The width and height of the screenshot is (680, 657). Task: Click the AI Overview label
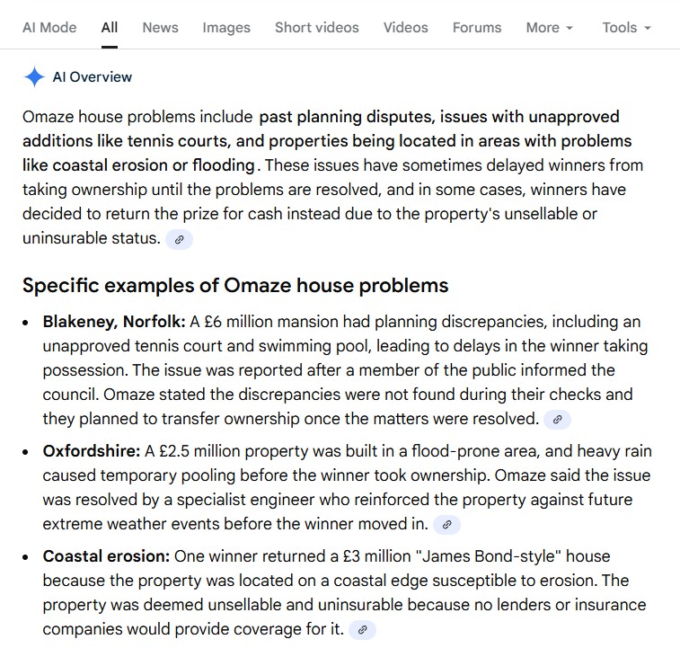pos(93,77)
